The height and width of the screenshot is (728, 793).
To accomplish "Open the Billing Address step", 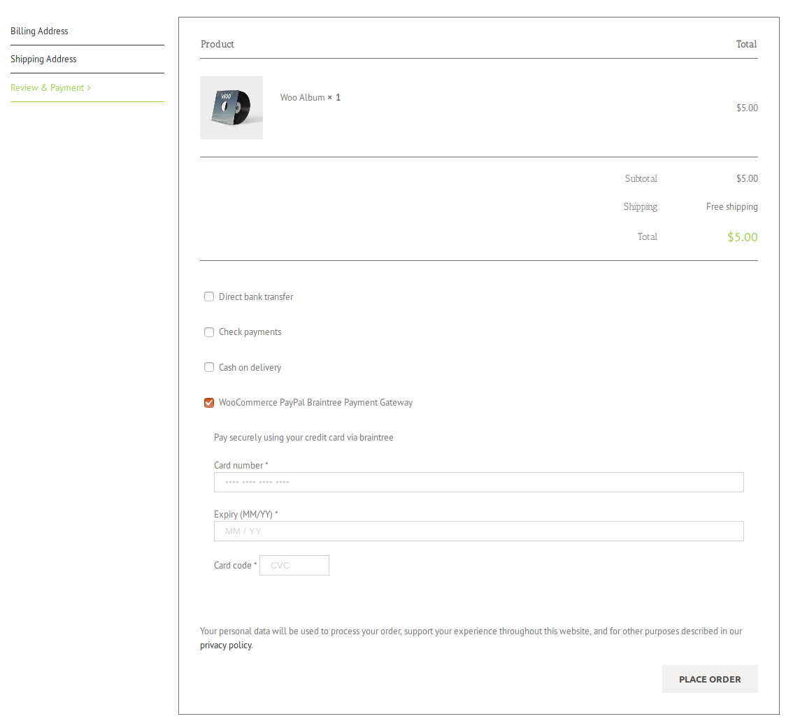I will [x=40, y=31].
